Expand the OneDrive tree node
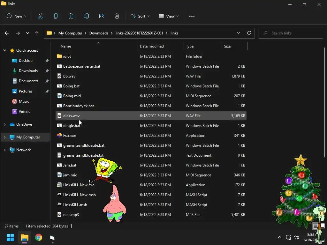This screenshot has height=245, width=327. point(4,124)
